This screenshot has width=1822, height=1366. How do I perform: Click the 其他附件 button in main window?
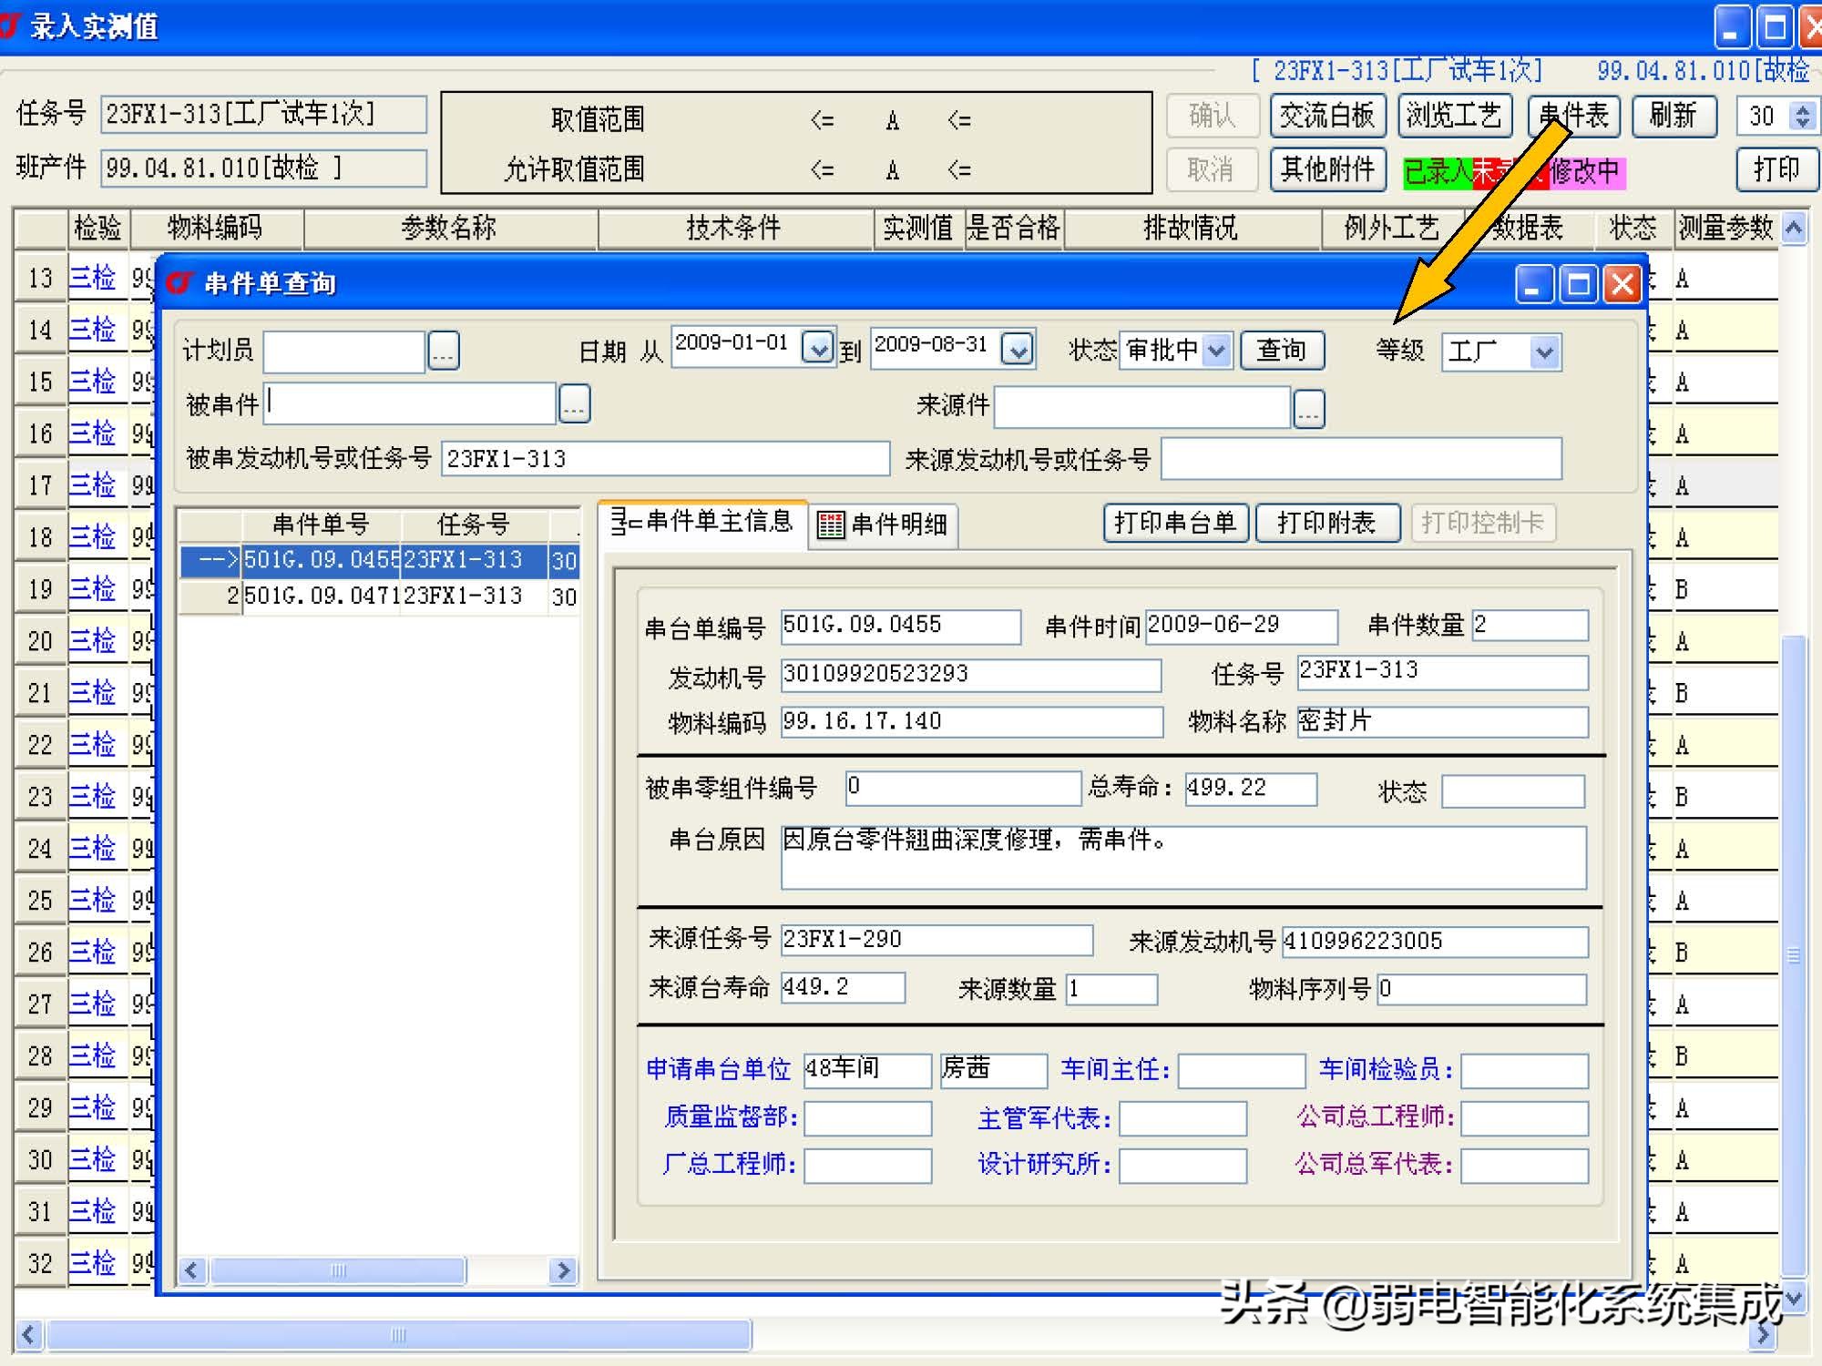[1328, 169]
